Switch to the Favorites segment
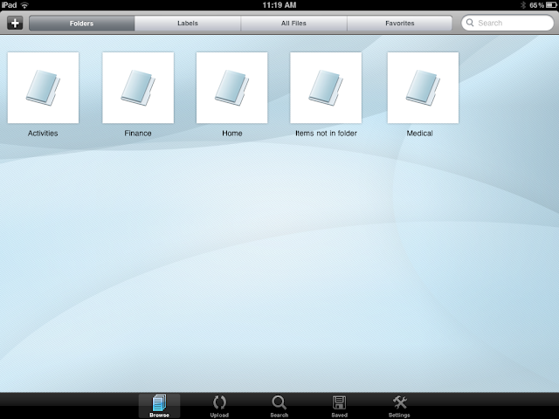 click(x=400, y=24)
